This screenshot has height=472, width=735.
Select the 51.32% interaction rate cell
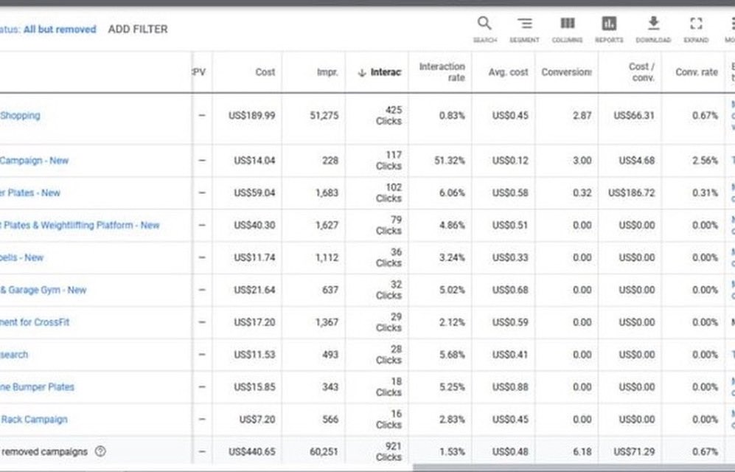coord(450,160)
